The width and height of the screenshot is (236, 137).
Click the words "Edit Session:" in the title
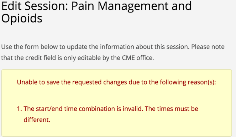coord(35,6)
